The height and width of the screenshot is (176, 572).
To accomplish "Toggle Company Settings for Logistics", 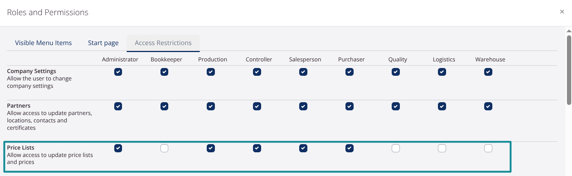I will click(x=442, y=72).
